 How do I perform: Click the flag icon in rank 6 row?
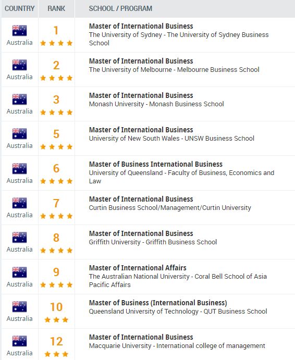pos(19,168)
